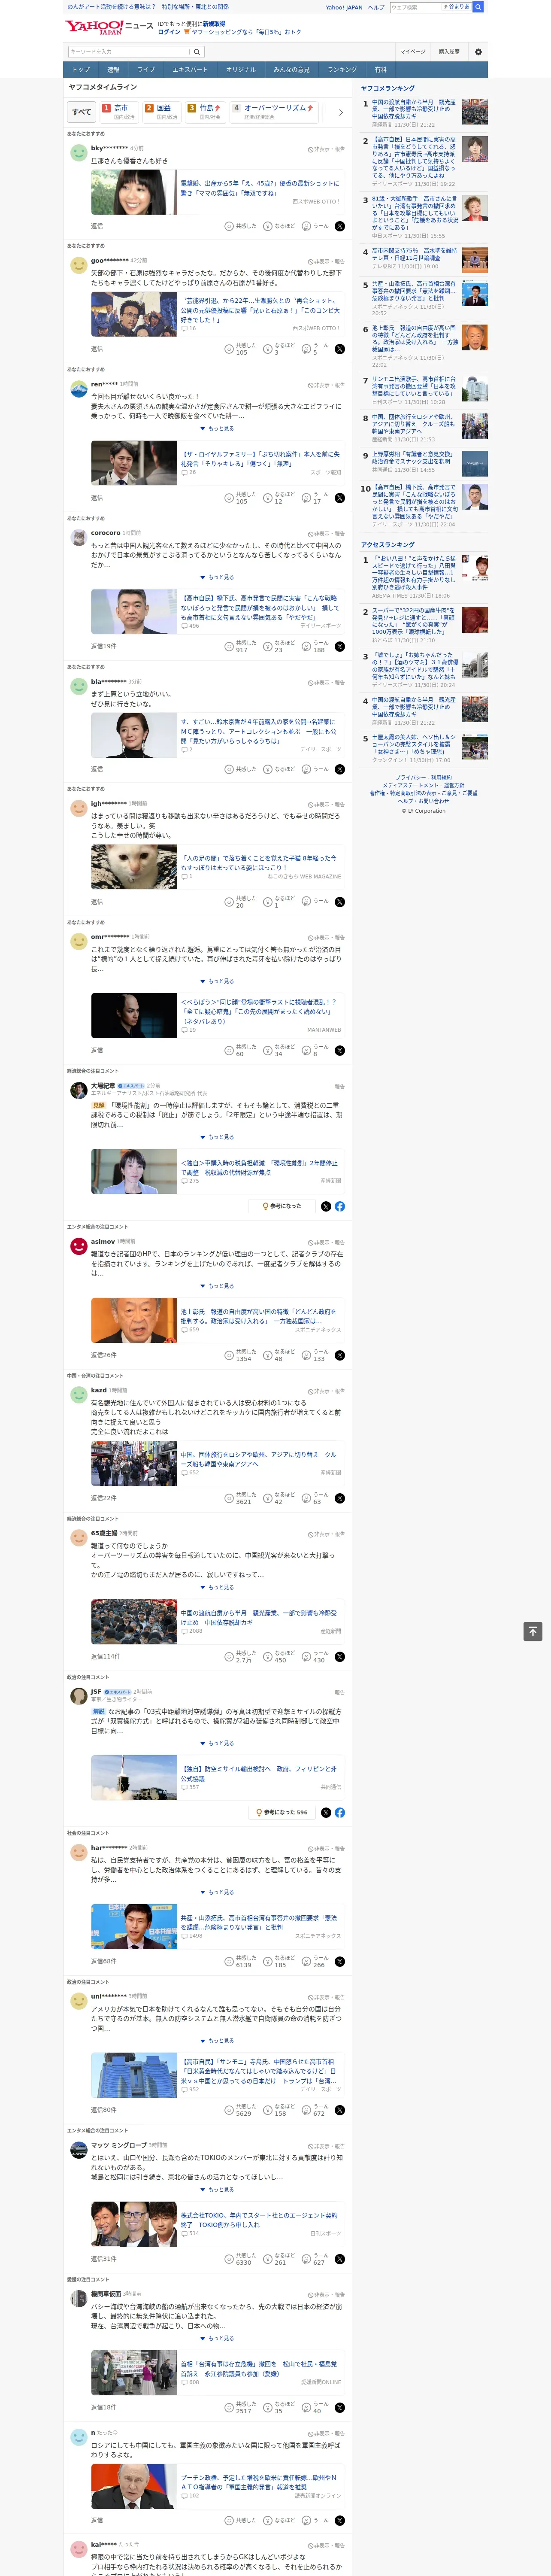
Task: Toggle 参考になった 596 on JSF's comment
Action: click(281, 1812)
